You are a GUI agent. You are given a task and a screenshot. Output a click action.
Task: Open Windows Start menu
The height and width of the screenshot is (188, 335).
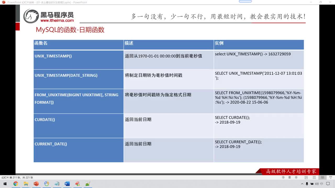[x=5, y=184]
